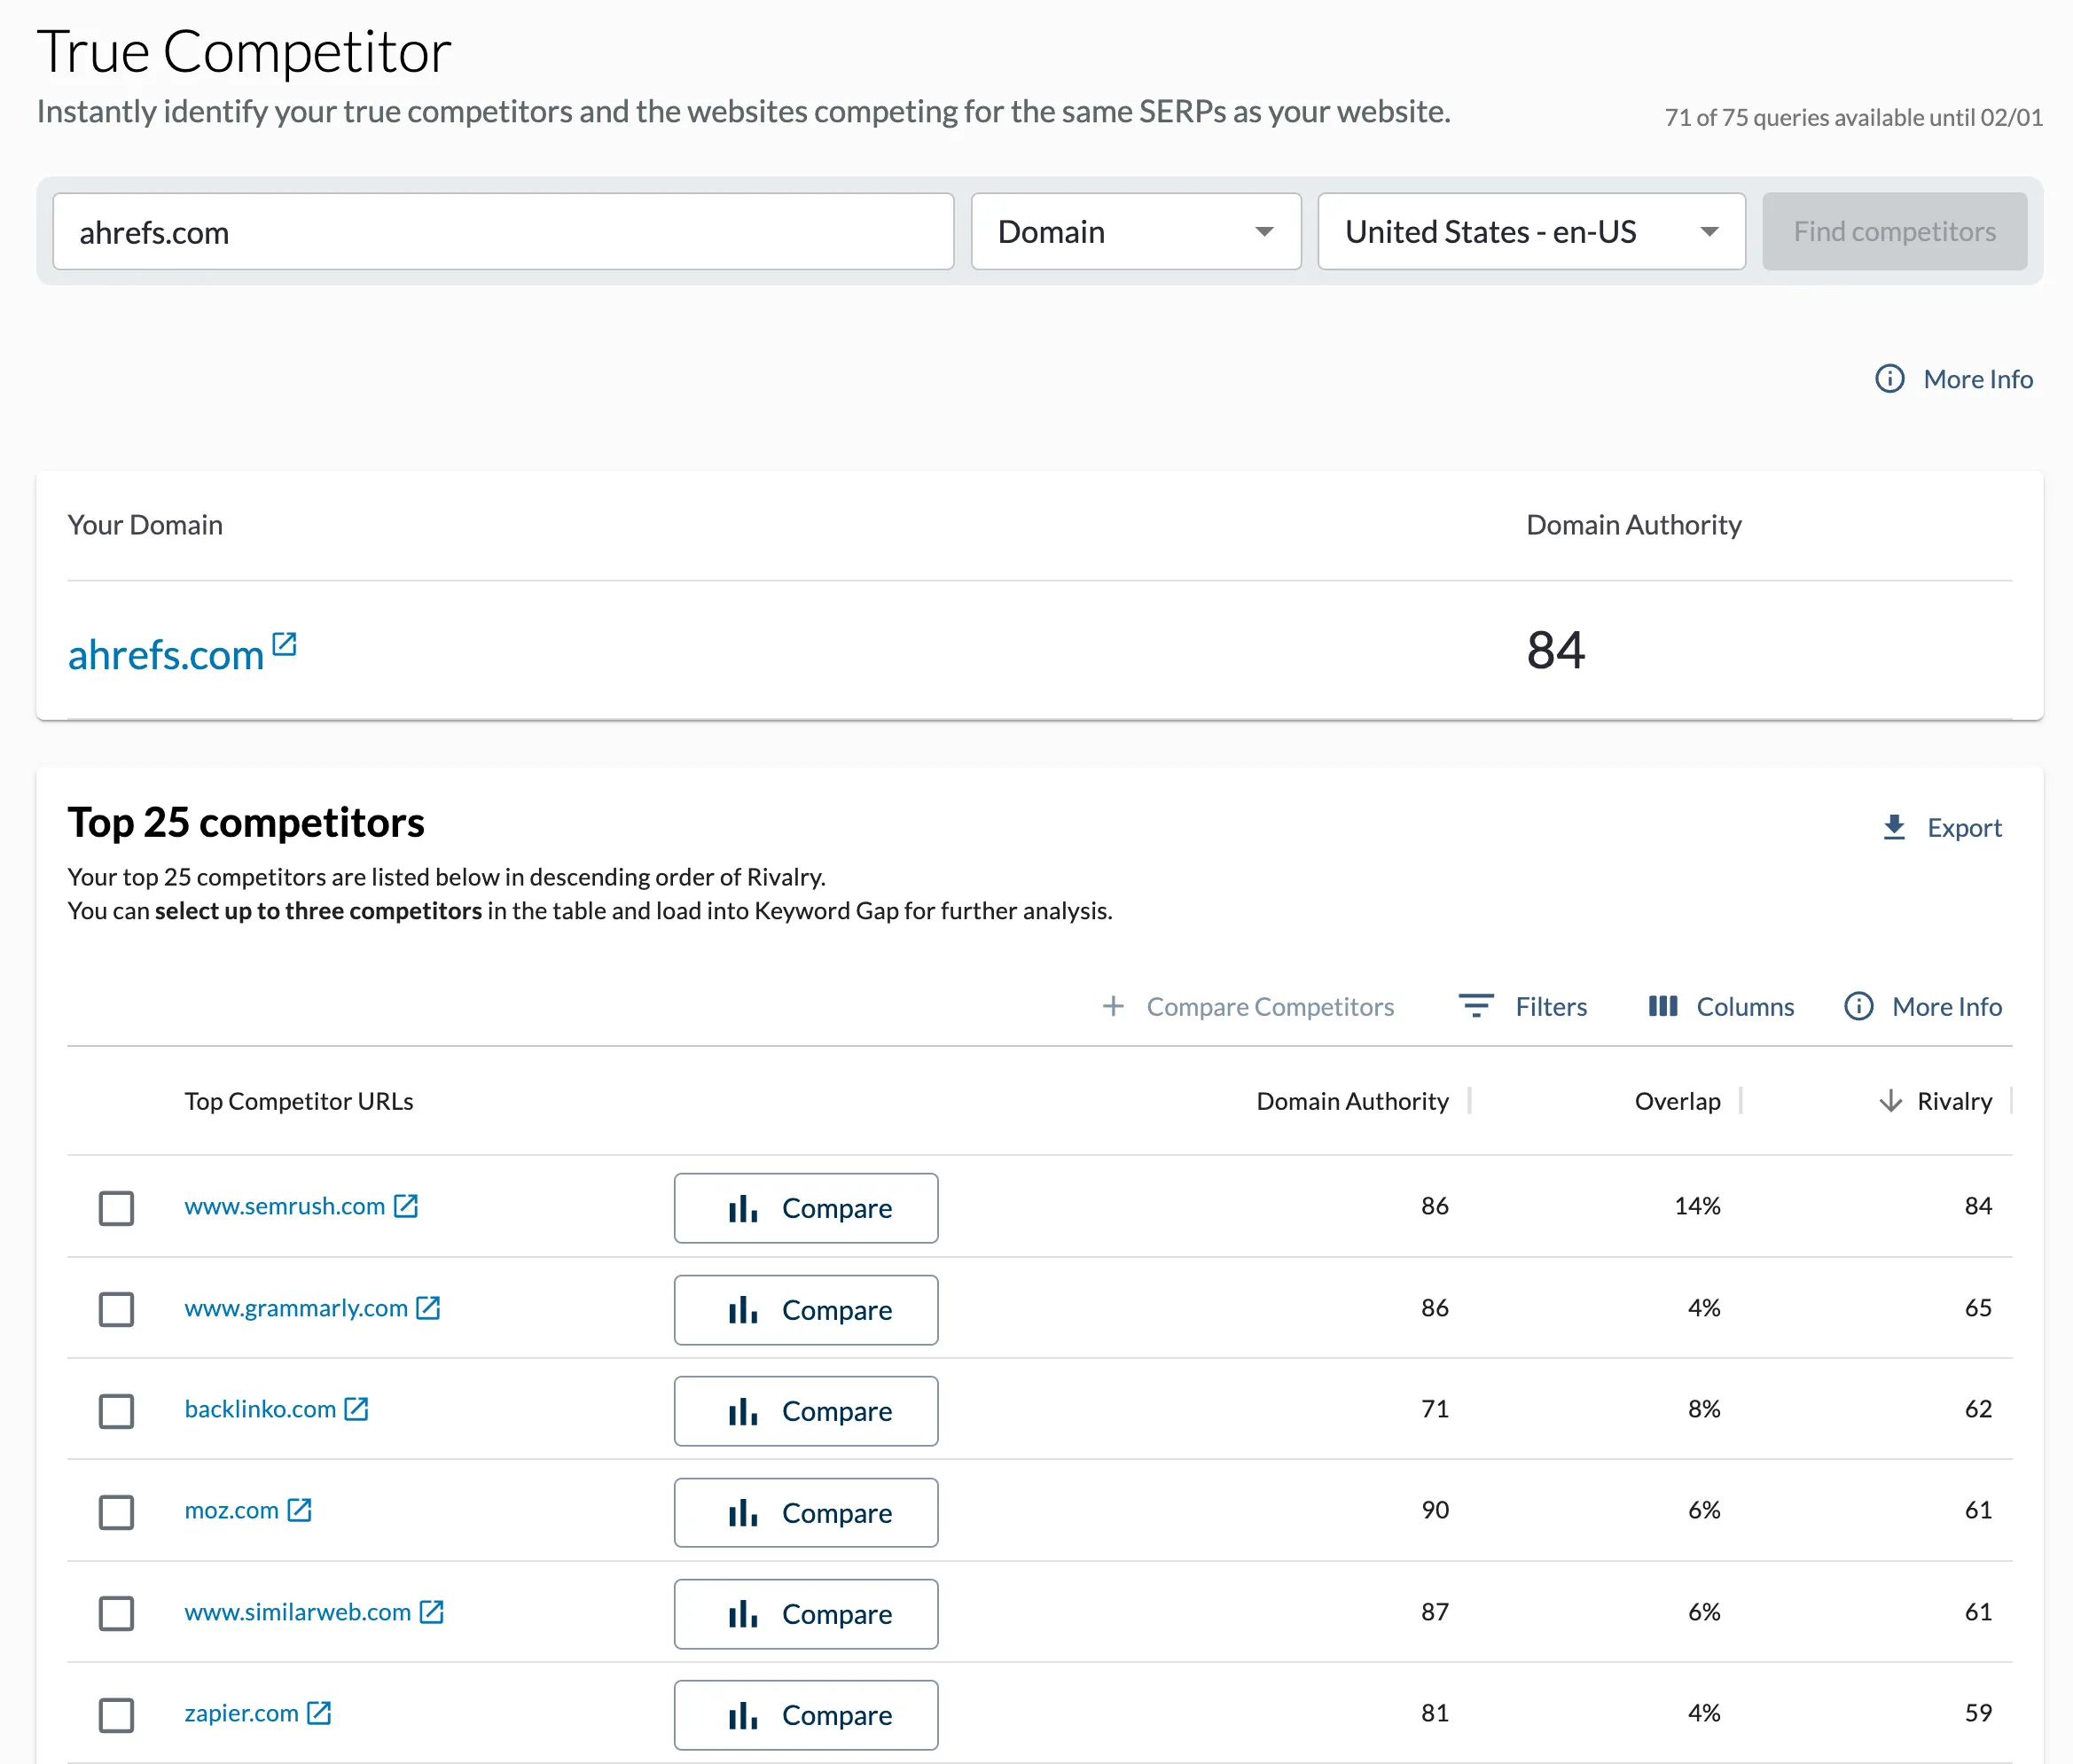Screen dimensions: 2073x1764
Task: Click Compare button for www.semrush.com
Action: 806,1208
